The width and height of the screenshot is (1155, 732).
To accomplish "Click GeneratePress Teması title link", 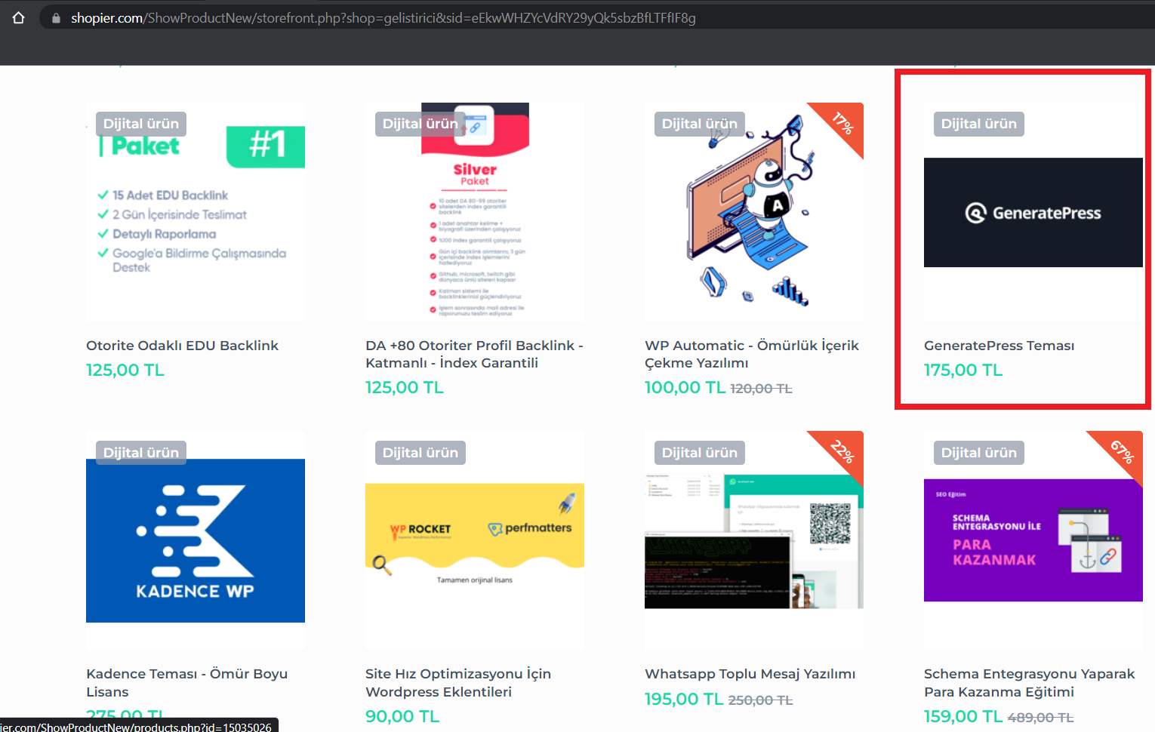I will 999,346.
